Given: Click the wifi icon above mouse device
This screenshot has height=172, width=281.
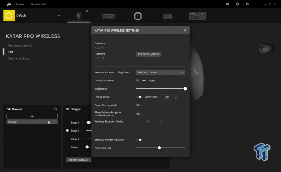Looking at the screenshot, I should (x=87, y=11).
